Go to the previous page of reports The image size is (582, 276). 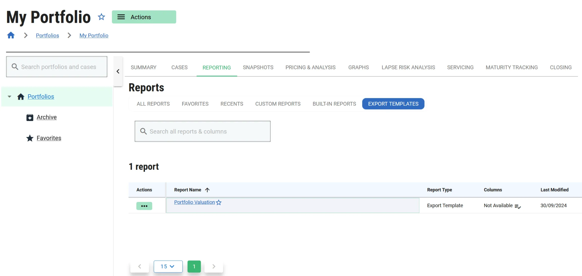140,266
